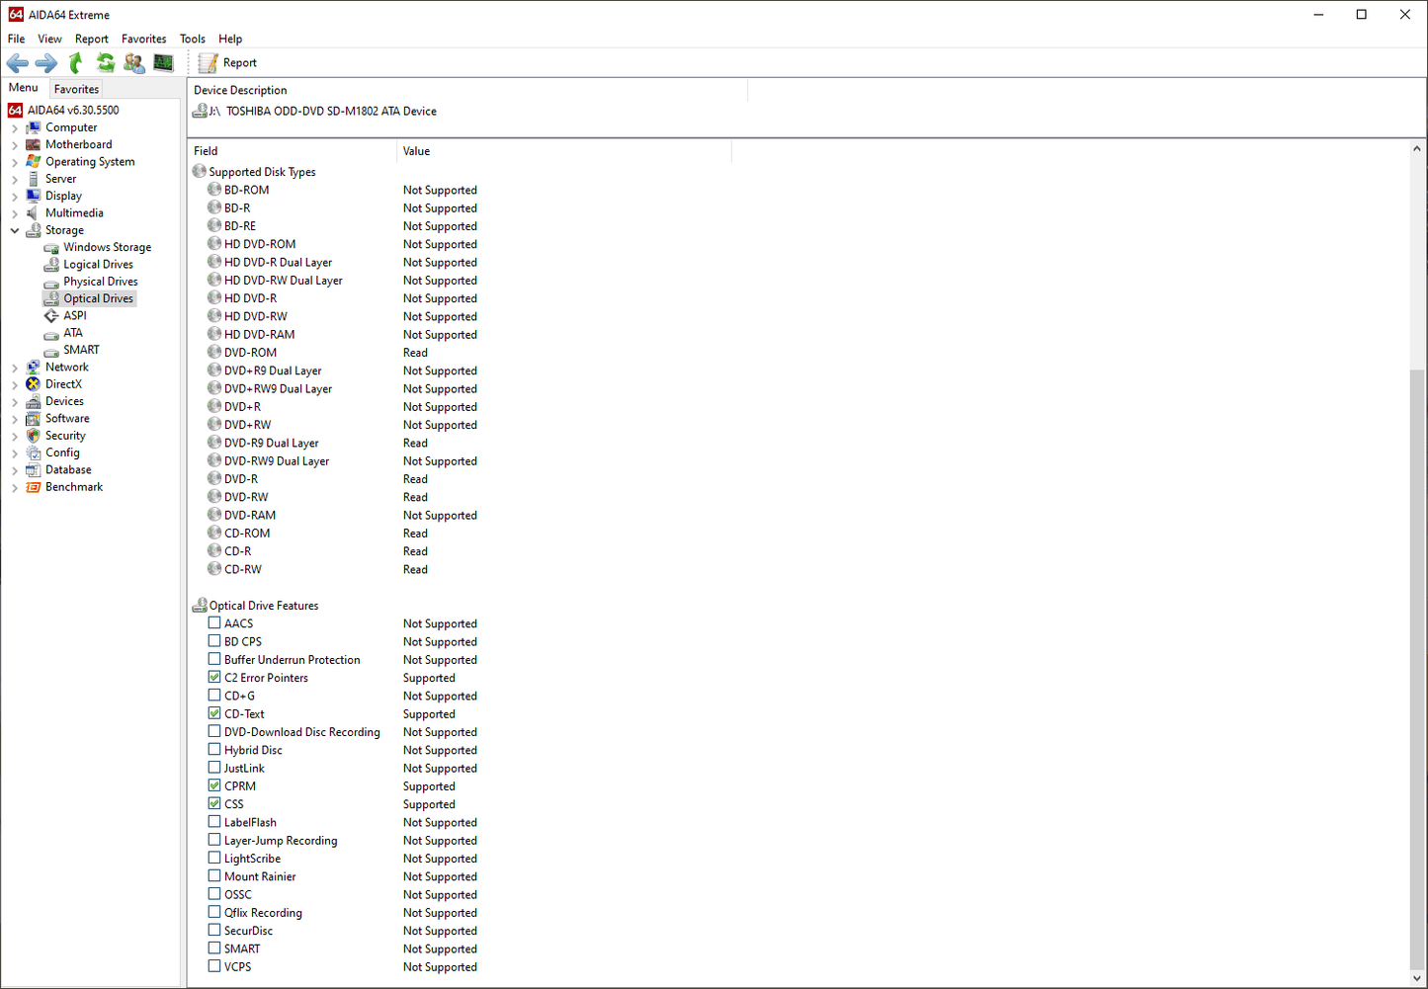Click the Report toolbar button

(x=228, y=63)
